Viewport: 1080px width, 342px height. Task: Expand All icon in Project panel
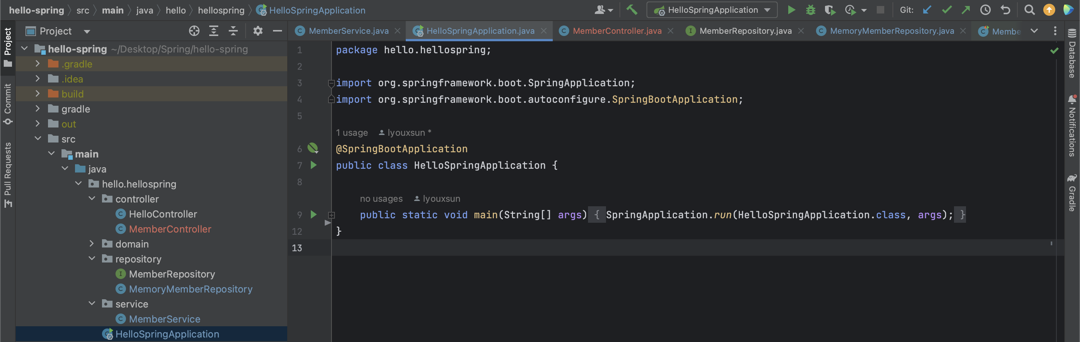click(x=214, y=31)
